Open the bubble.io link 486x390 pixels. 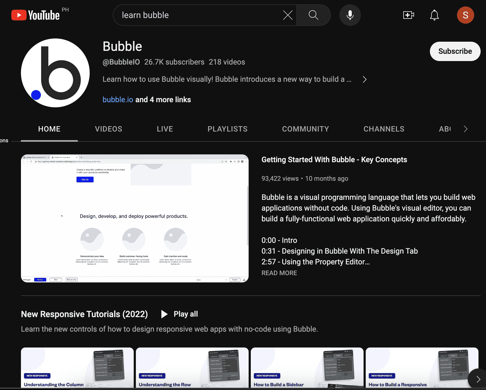pyautogui.click(x=118, y=100)
